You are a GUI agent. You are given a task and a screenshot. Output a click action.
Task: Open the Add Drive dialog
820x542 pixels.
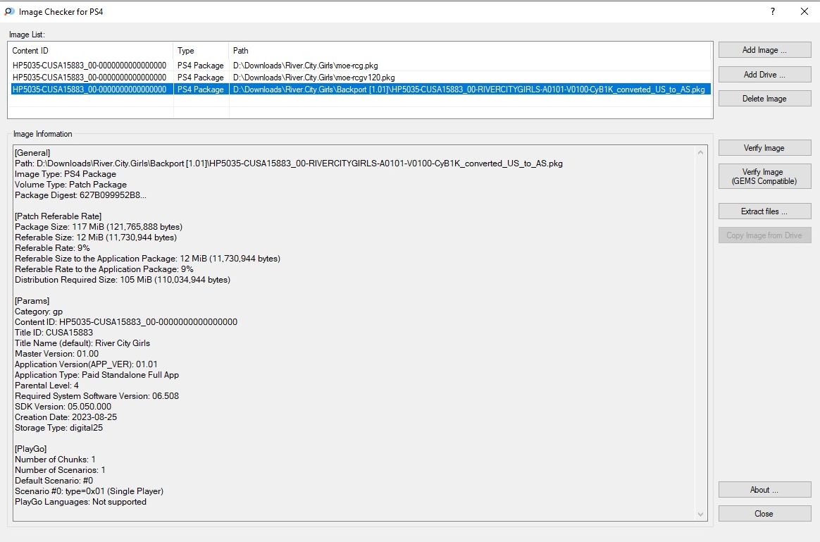pyautogui.click(x=764, y=74)
